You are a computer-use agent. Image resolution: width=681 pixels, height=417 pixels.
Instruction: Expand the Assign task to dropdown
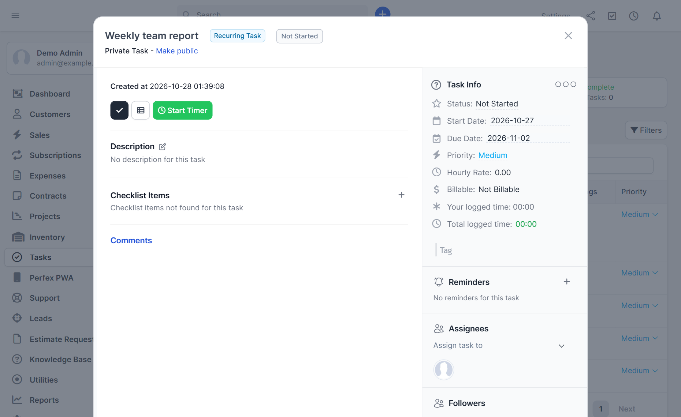(x=499, y=346)
